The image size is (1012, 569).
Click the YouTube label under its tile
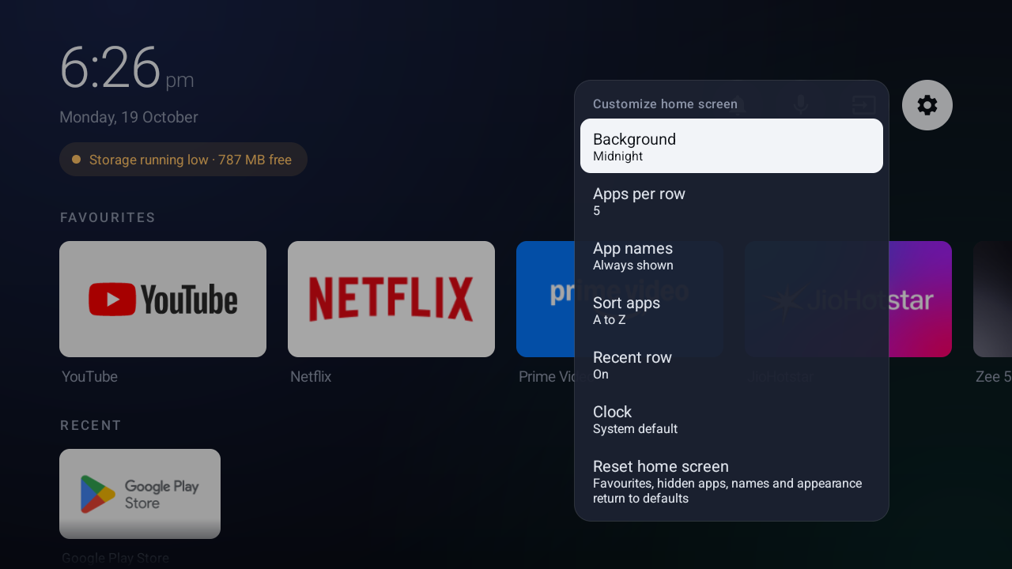click(x=89, y=377)
